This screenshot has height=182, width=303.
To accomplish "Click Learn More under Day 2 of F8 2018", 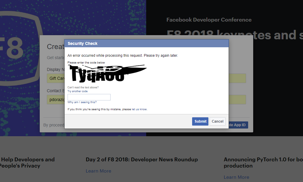I will pos(98,171).
